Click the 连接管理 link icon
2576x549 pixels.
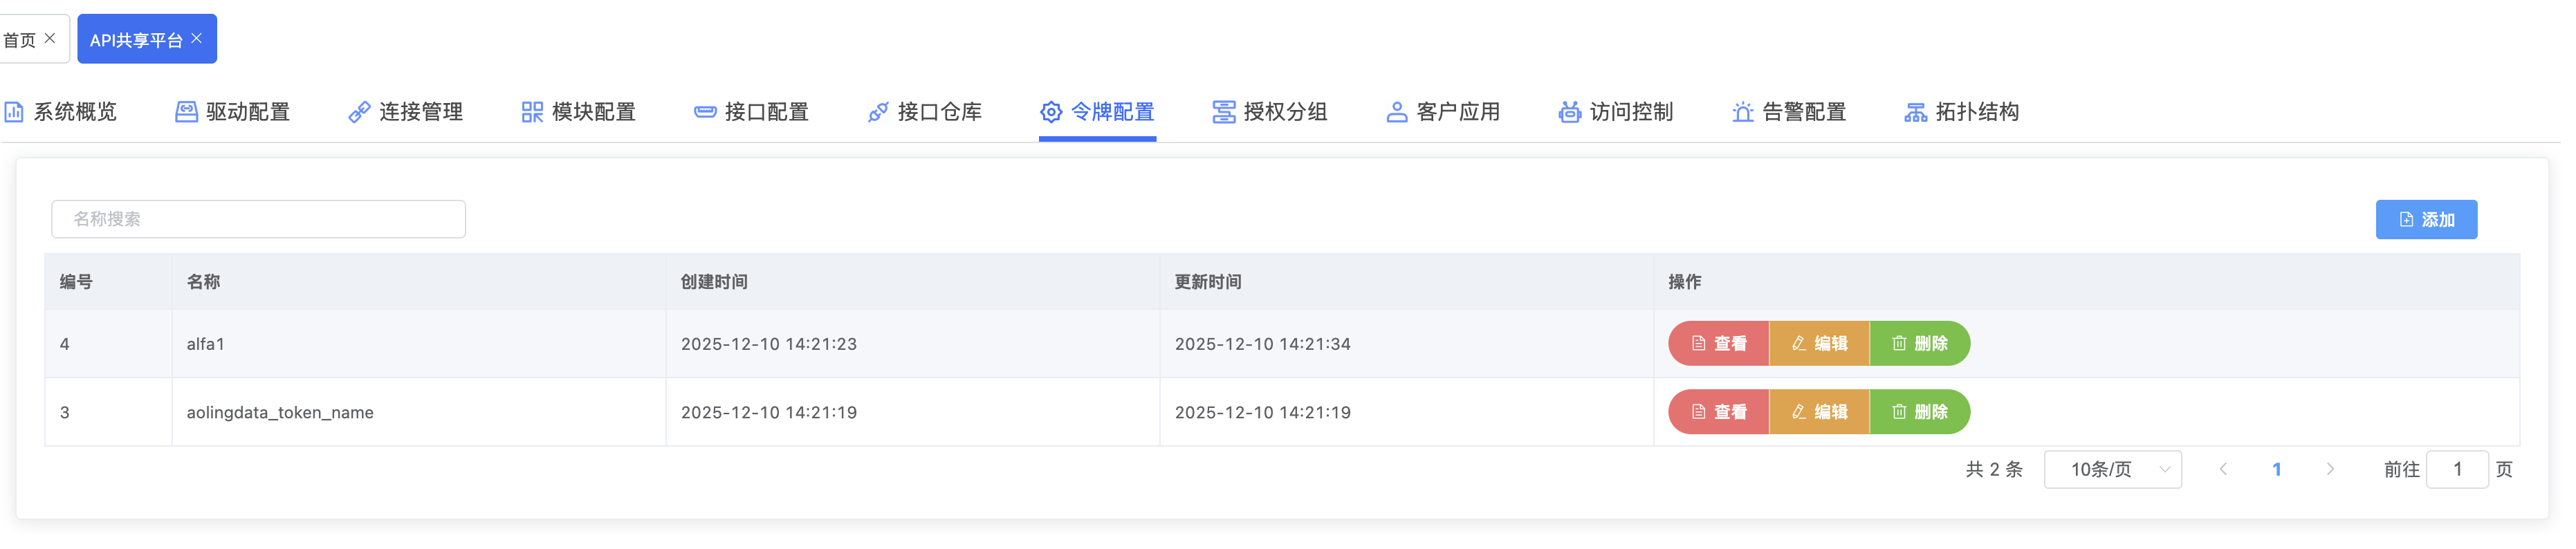coord(359,112)
